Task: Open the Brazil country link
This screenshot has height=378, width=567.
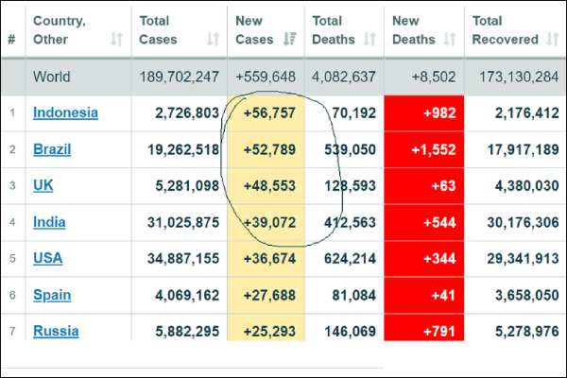Action: (x=52, y=149)
